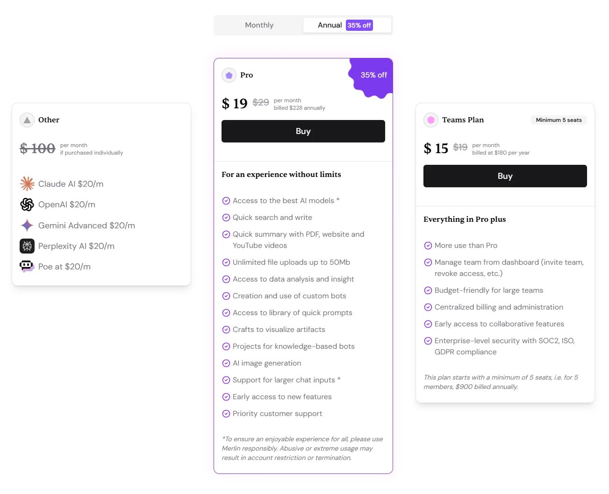Toggle the checkmark beside AI image generation
This screenshot has height=494, width=609.
click(226, 363)
